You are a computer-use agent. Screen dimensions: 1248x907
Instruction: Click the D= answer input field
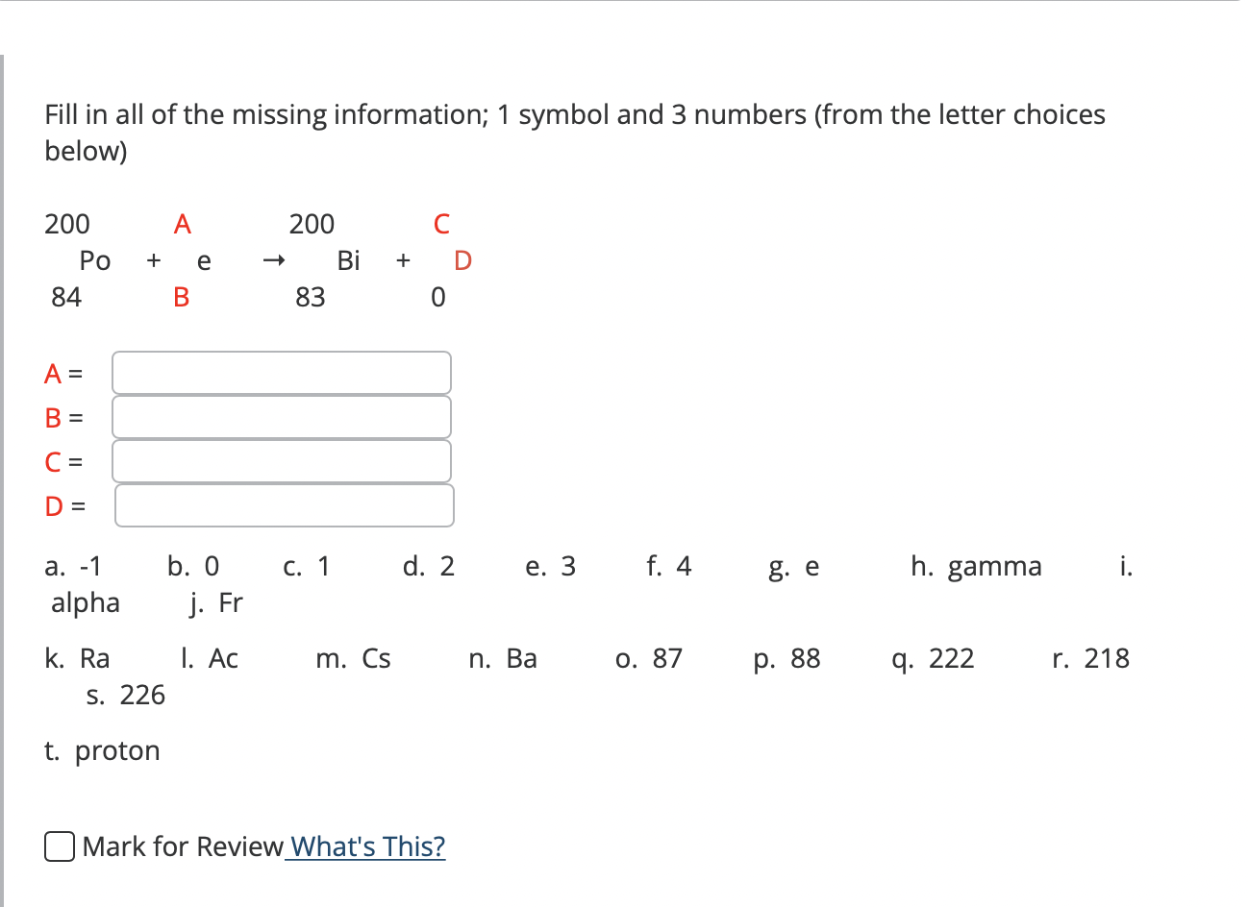(x=284, y=505)
